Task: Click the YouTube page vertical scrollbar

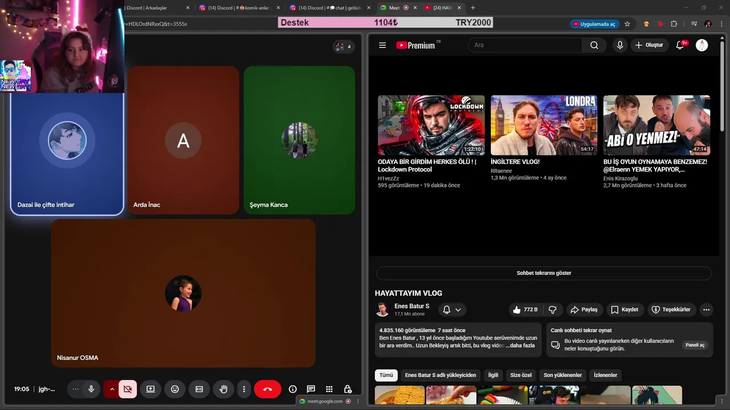Action: (723, 85)
